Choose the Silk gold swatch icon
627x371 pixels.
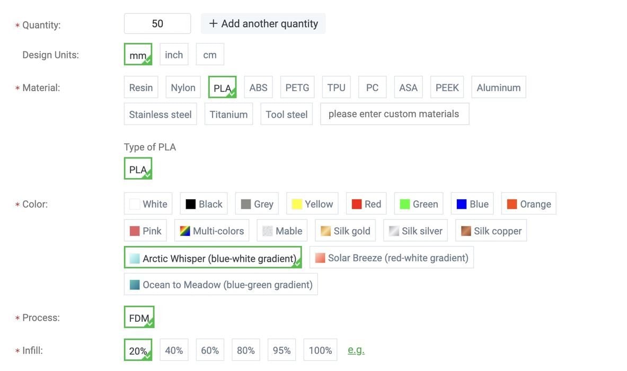pyautogui.click(x=325, y=231)
